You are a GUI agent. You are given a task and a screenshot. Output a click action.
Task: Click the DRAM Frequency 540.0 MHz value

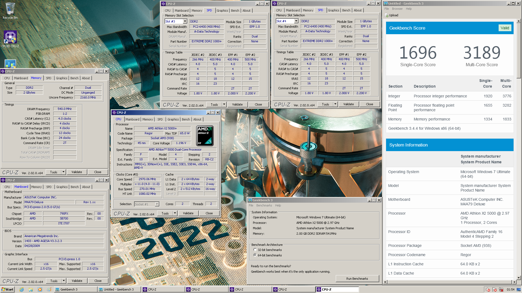pyautogui.click(x=65, y=109)
